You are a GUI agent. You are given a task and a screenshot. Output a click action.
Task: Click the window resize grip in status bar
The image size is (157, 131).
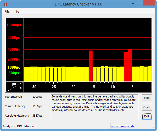pyautogui.click(x=153, y=127)
